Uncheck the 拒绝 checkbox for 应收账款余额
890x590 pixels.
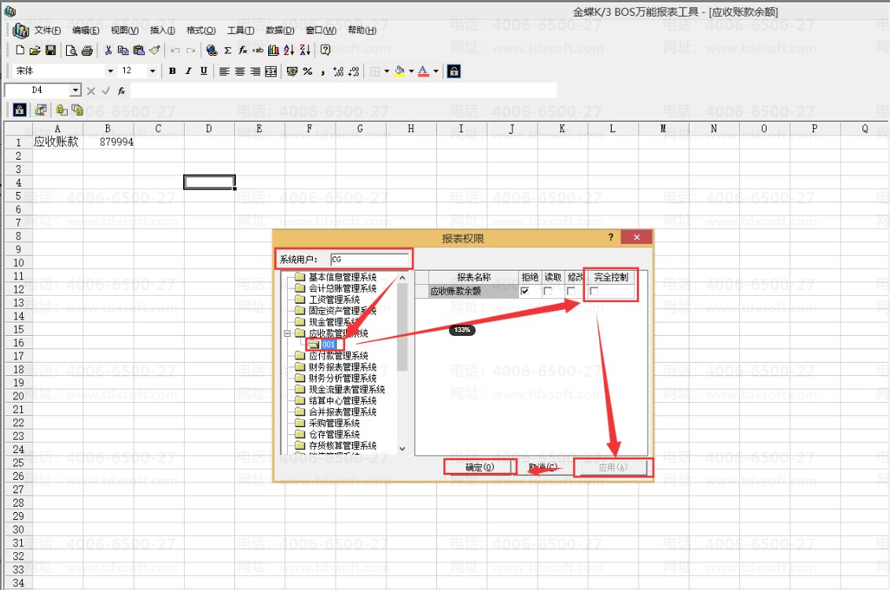tap(524, 291)
